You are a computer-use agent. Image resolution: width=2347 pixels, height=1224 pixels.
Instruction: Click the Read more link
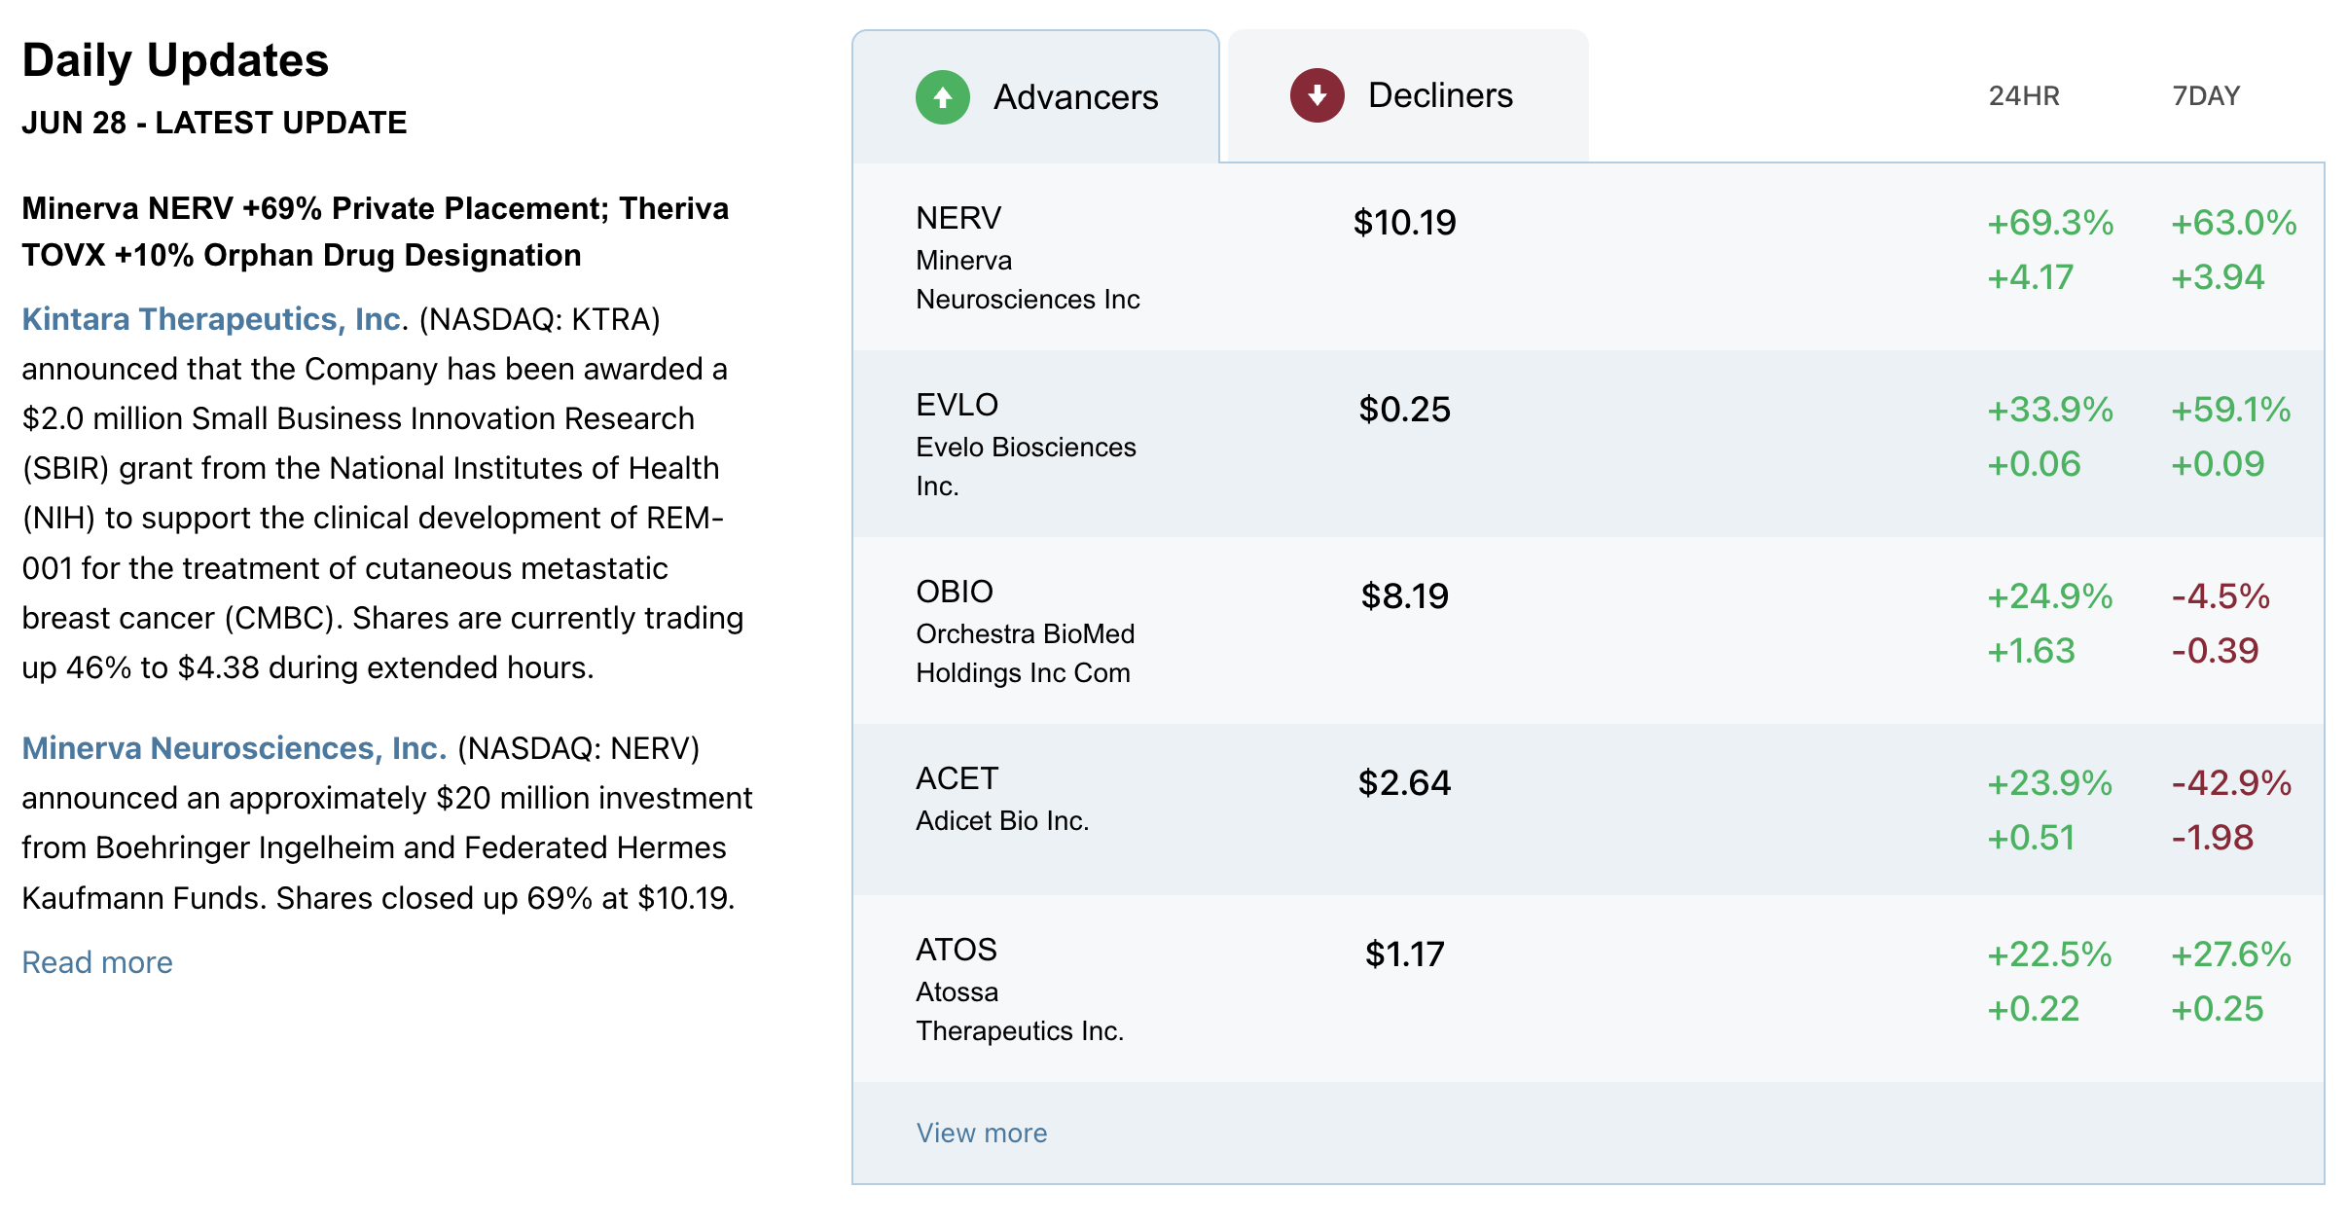coord(97,962)
